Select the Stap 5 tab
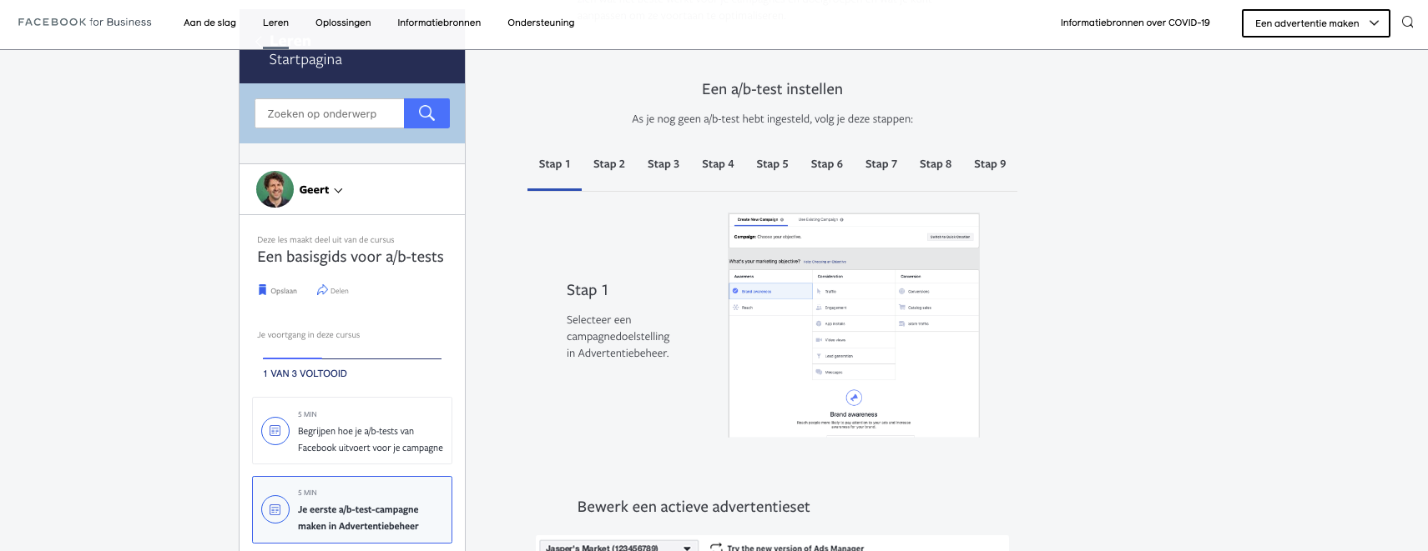1428x551 pixels. 772,164
